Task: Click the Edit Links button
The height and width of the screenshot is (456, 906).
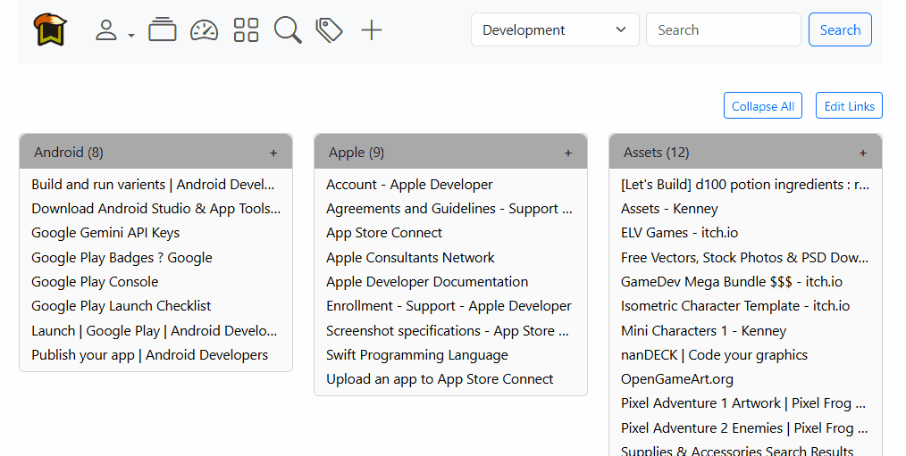Action: (849, 105)
